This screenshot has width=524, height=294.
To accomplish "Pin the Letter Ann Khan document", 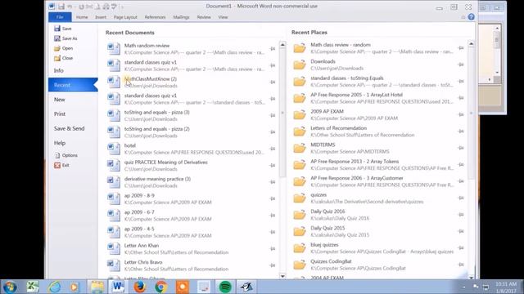I will click(x=273, y=248).
